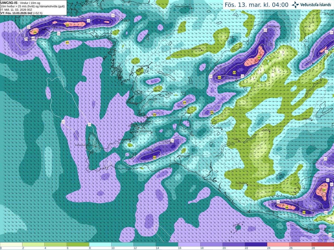
Task: Click the Holtavörðuheiði station label
Action: [x=183, y=7]
